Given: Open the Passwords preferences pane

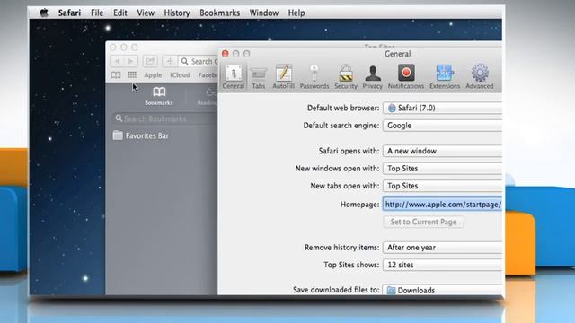Looking at the screenshot, I should [314, 77].
